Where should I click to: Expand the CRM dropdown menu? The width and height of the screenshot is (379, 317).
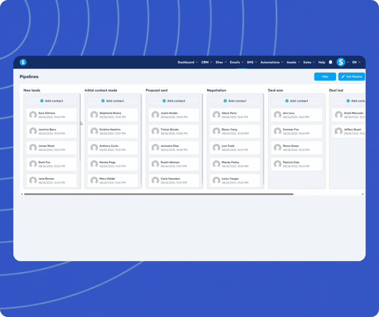point(207,62)
